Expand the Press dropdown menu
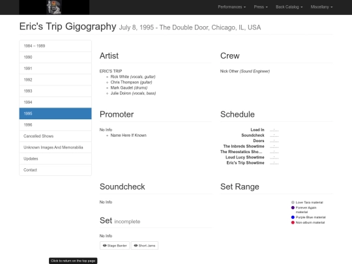This screenshot has width=352, height=264. point(261,7)
